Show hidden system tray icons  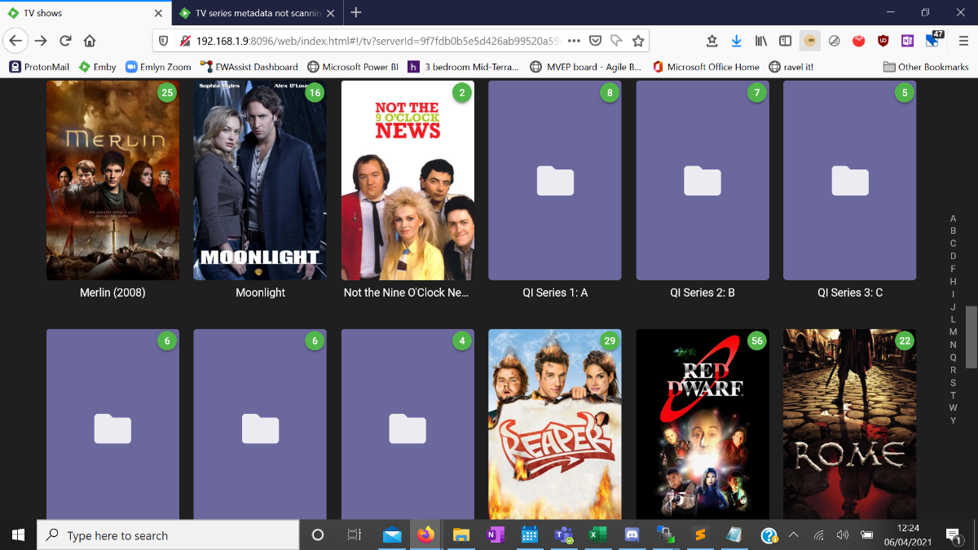pos(793,535)
